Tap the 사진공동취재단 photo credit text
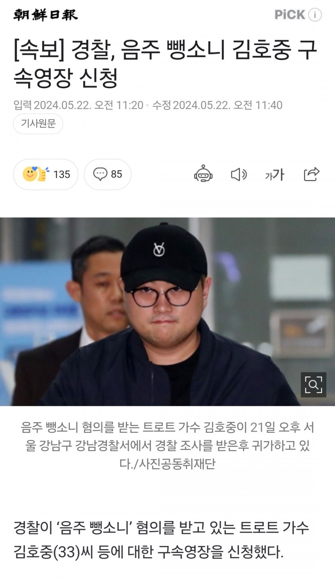The image size is (335, 581). [x=177, y=464]
